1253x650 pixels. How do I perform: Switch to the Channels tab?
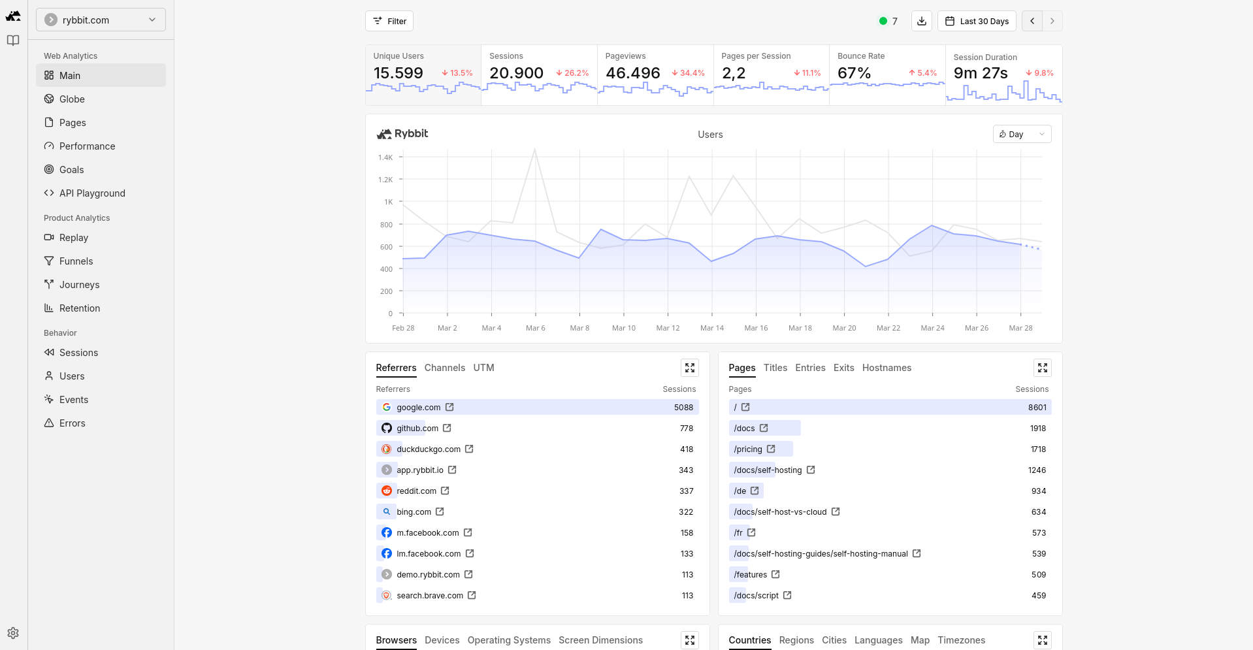pyautogui.click(x=444, y=368)
